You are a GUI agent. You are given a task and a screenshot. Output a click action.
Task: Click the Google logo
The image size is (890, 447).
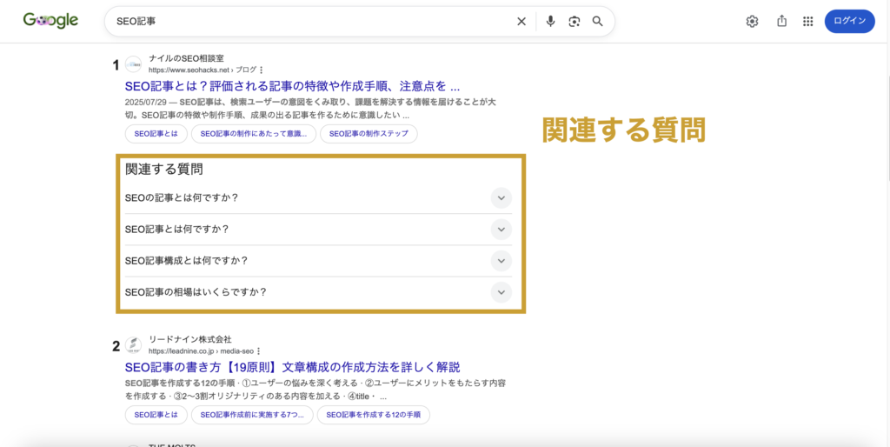[x=50, y=21]
